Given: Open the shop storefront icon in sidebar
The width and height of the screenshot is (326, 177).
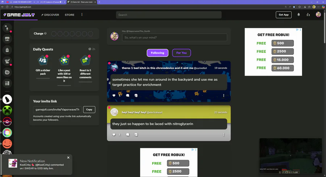Looking at the screenshot, I should tap(7, 39).
